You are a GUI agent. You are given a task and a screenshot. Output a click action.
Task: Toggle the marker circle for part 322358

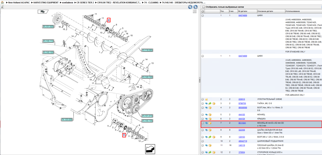203,130
